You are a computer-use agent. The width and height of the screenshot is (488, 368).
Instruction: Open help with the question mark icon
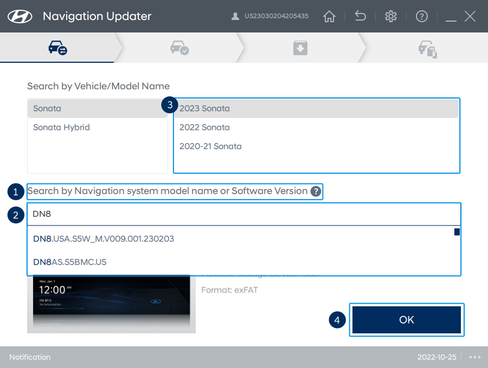(x=422, y=16)
